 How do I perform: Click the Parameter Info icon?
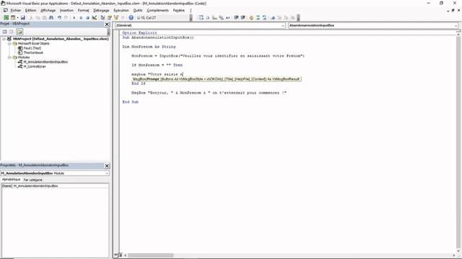pyautogui.click(x=222, y=17)
